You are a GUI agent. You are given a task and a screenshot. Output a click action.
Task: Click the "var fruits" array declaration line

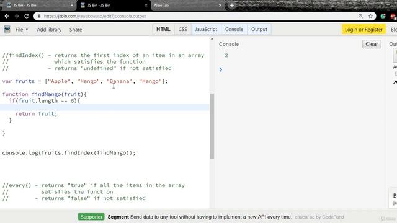[x=85, y=81]
